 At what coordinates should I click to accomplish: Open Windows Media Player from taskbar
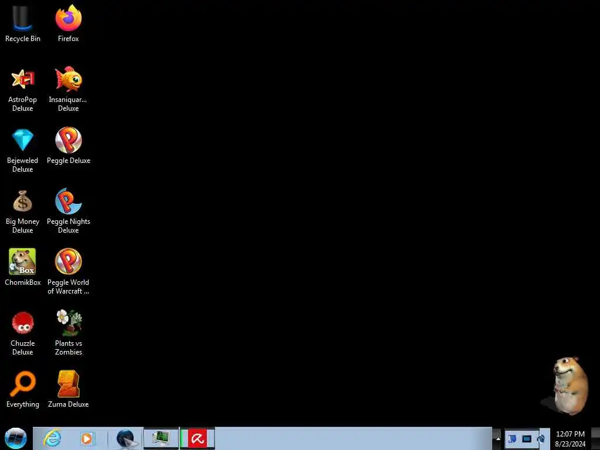87,438
